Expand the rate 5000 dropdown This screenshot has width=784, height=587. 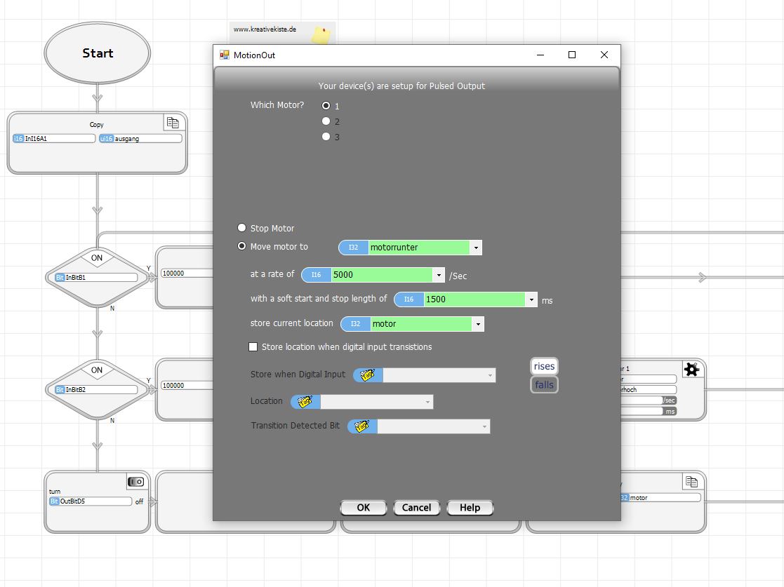[439, 275]
